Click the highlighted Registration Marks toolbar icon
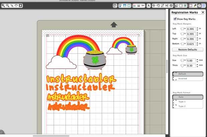The width and height of the screenshot is (207, 137). pyautogui.click(x=199, y=6)
